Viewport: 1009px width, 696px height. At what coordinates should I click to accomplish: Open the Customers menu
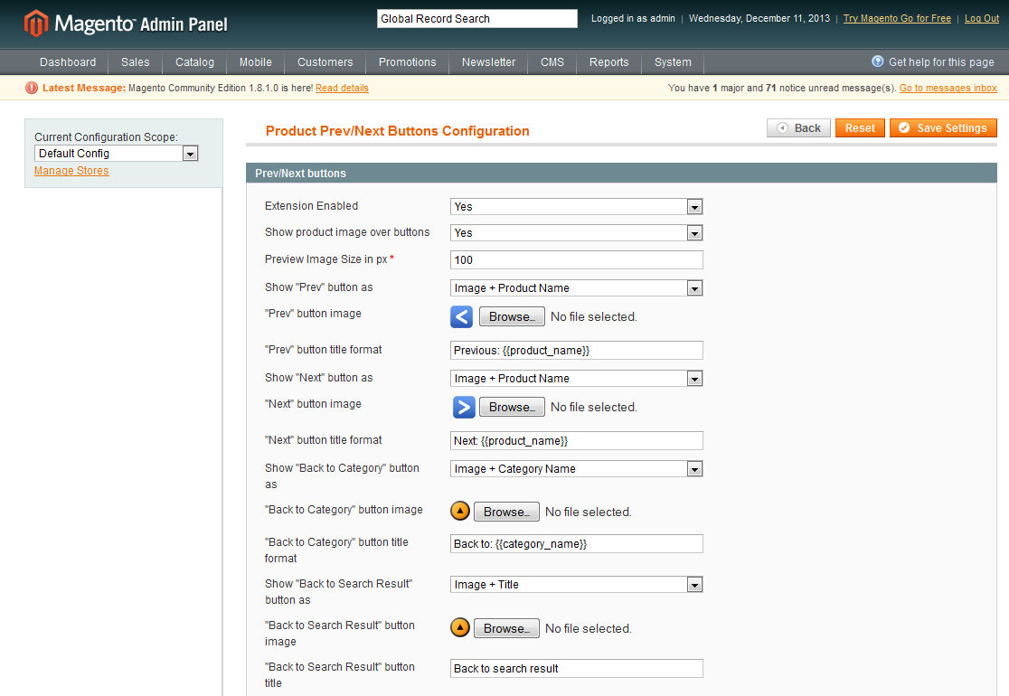point(325,62)
